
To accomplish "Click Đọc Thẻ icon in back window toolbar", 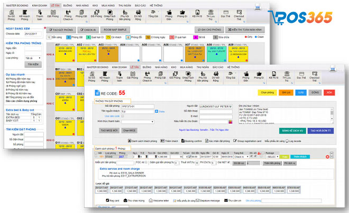I will [226, 12].
